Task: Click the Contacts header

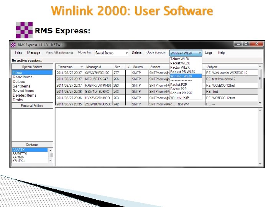Action: coord(32,145)
